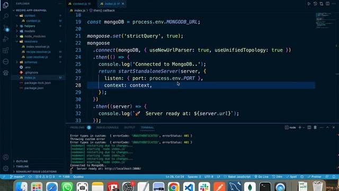The height and width of the screenshot is (191, 339).
Task: Switch to the Output panel tab
Action: (130, 127)
